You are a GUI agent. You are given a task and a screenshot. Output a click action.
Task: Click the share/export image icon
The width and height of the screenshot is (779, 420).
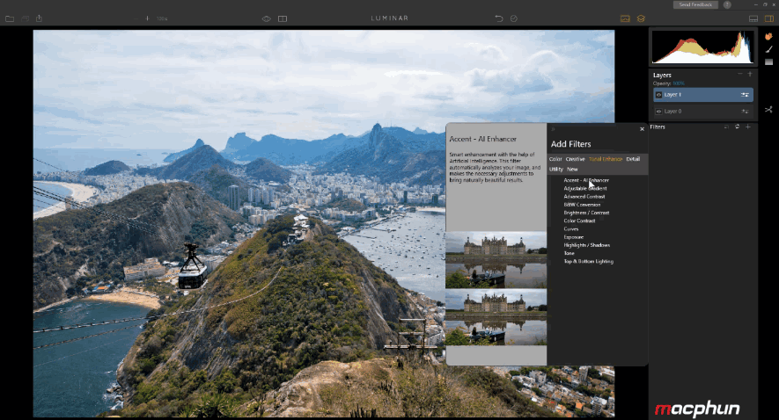39,18
